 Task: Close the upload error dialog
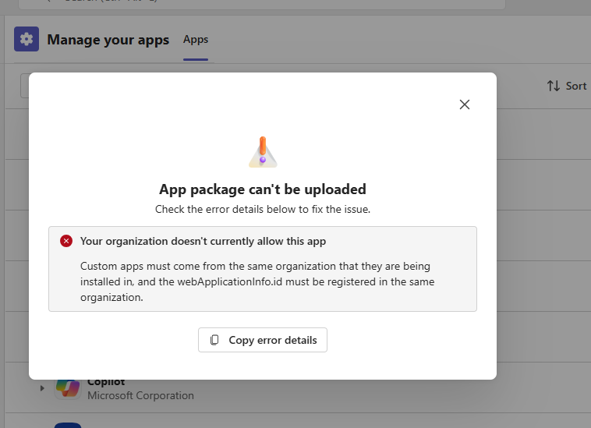(x=465, y=104)
